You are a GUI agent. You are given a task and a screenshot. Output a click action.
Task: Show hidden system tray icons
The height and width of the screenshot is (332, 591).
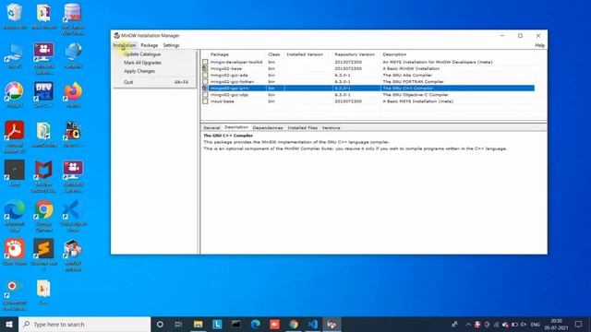pyautogui.click(x=468, y=324)
